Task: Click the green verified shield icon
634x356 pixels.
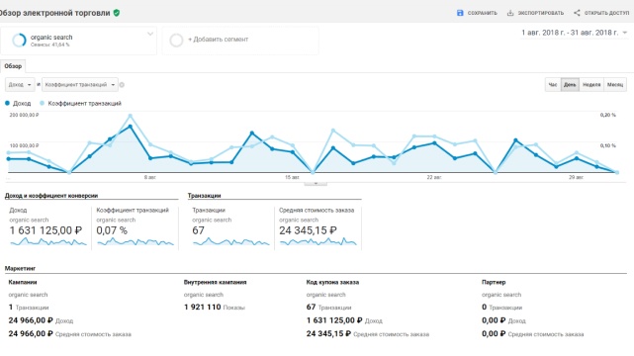Action: pos(117,13)
